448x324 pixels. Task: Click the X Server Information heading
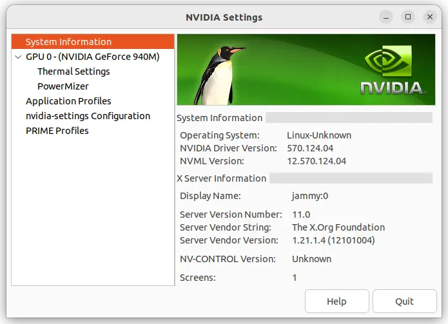222,178
